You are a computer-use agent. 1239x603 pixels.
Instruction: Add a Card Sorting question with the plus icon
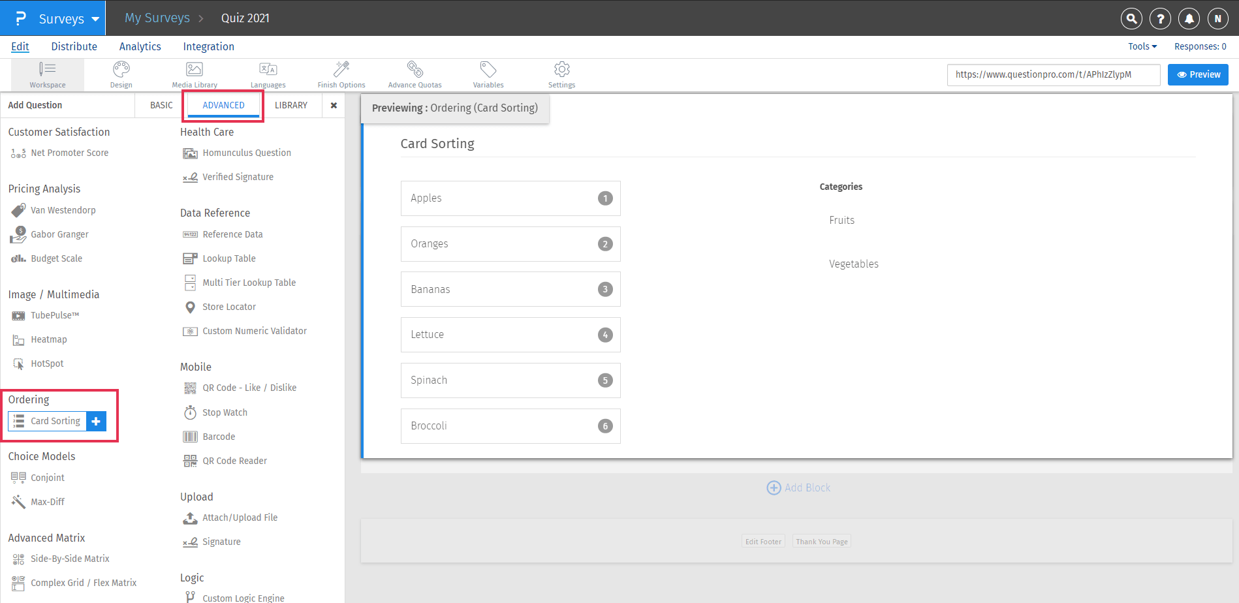coord(96,421)
